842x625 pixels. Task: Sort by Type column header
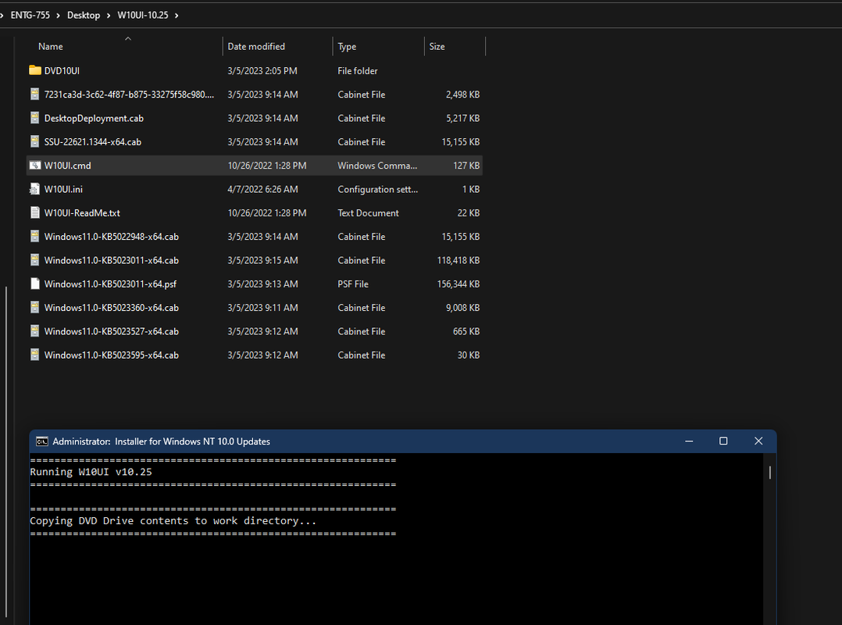click(347, 47)
